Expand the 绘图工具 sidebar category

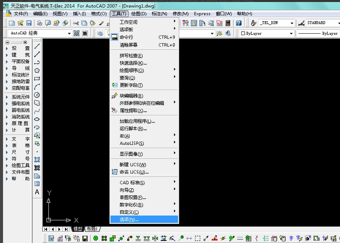click(x=18, y=166)
